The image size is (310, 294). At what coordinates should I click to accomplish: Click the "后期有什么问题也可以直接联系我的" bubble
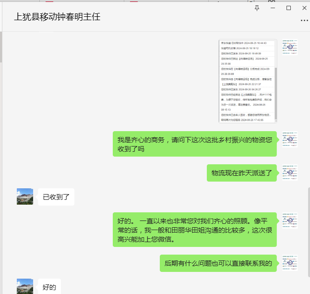click(x=218, y=263)
